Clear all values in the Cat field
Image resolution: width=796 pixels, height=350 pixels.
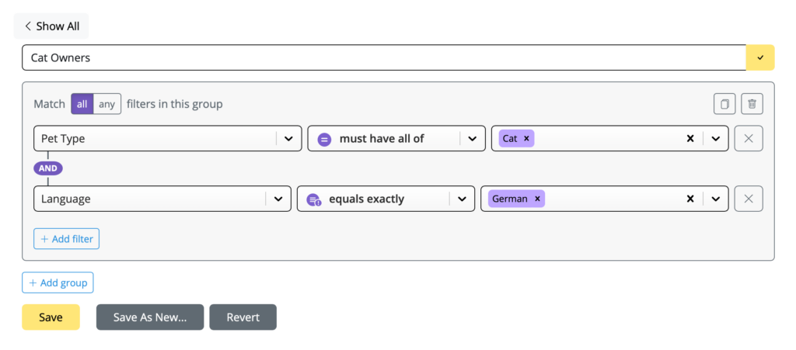690,138
